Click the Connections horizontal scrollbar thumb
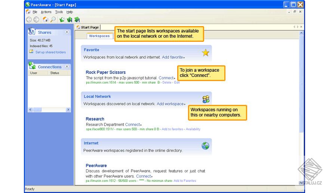The height and width of the screenshot is (193, 329). (37, 110)
